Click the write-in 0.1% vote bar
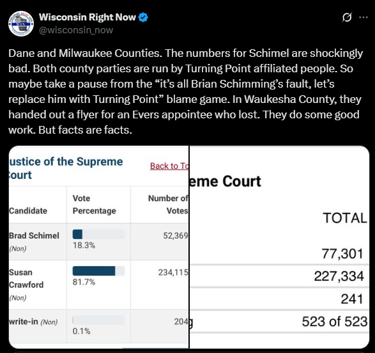375x353 pixels. pos(98,320)
